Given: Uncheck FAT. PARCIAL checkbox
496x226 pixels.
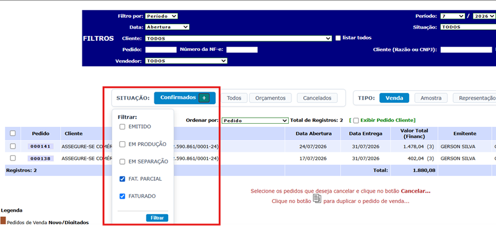Looking at the screenshot, I should 122,179.
